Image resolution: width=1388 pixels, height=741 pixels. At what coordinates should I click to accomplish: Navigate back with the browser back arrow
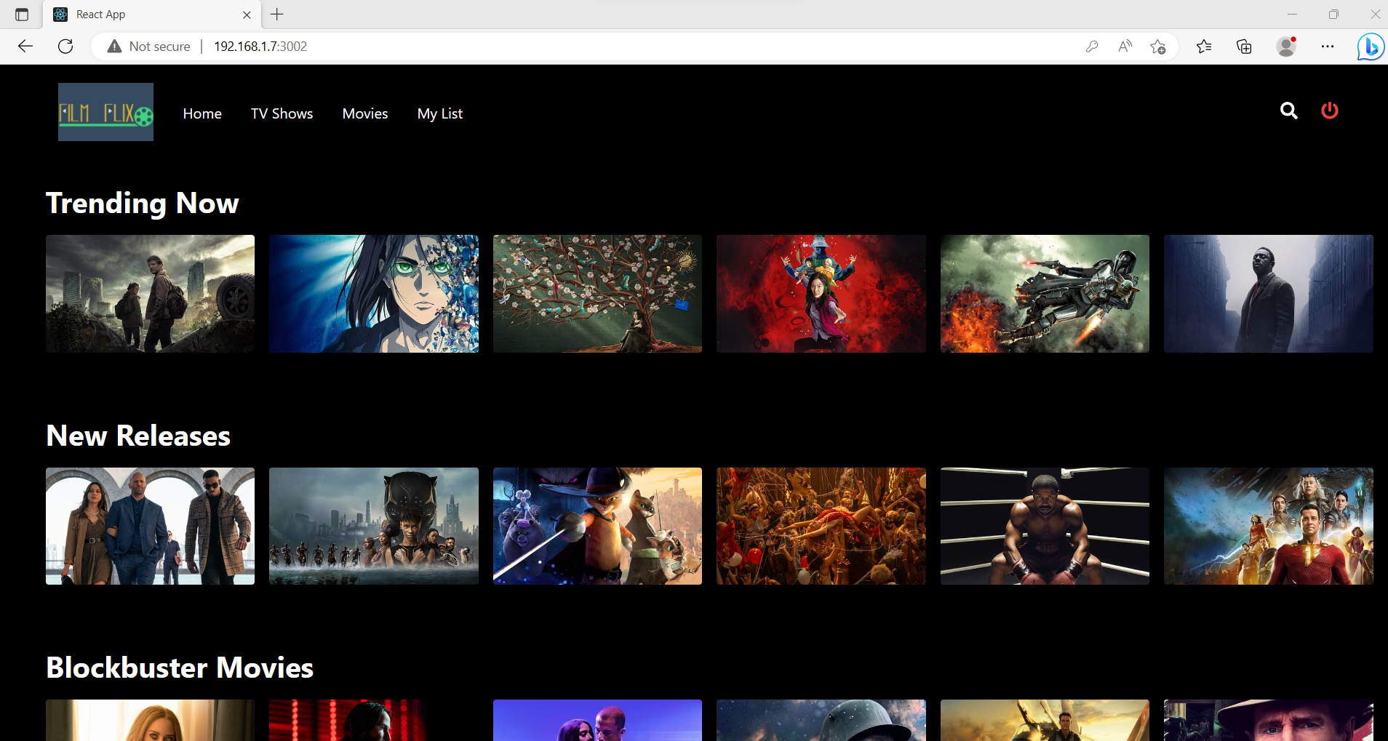(25, 46)
